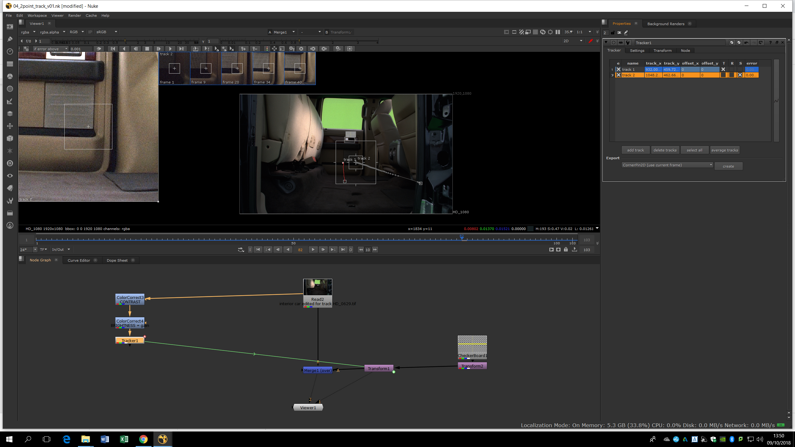Click the viewer pause icon
Image resolution: width=795 pixels, height=447 pixels.
pyautogui.click(x=558, y=32)
